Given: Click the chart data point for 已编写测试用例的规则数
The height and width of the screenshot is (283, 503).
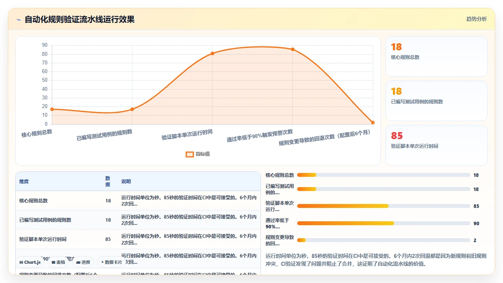Looking at the screenshot, I should point(132,109).
